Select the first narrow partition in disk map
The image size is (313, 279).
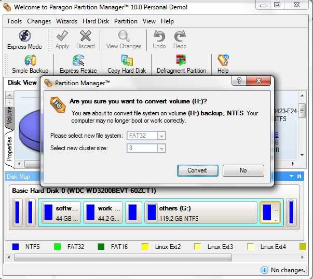(17, 212)
